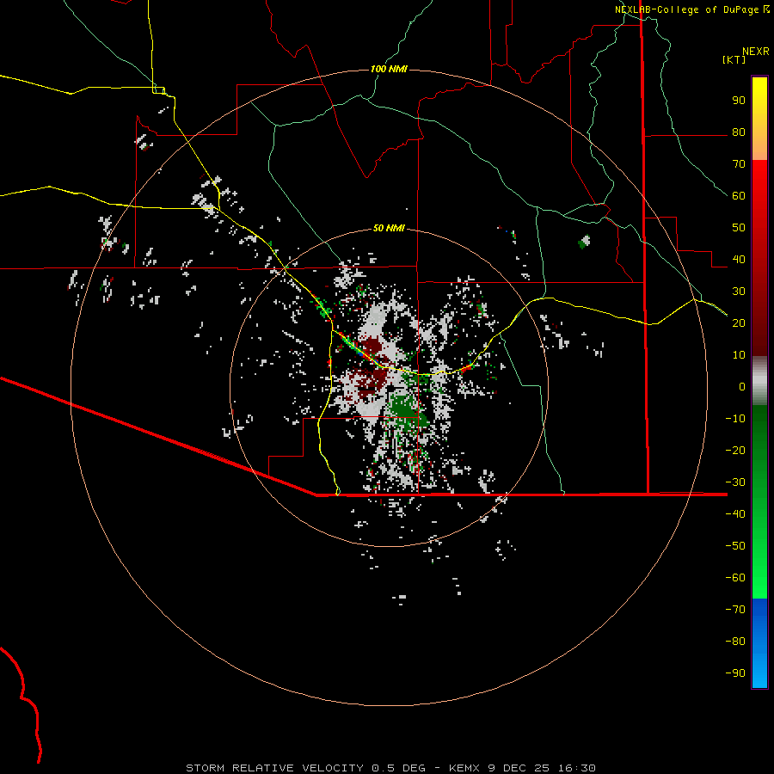This screenshot has width=774, height=774.
Task: Click the -20 value on velocity scale
Action: [735, 450]
